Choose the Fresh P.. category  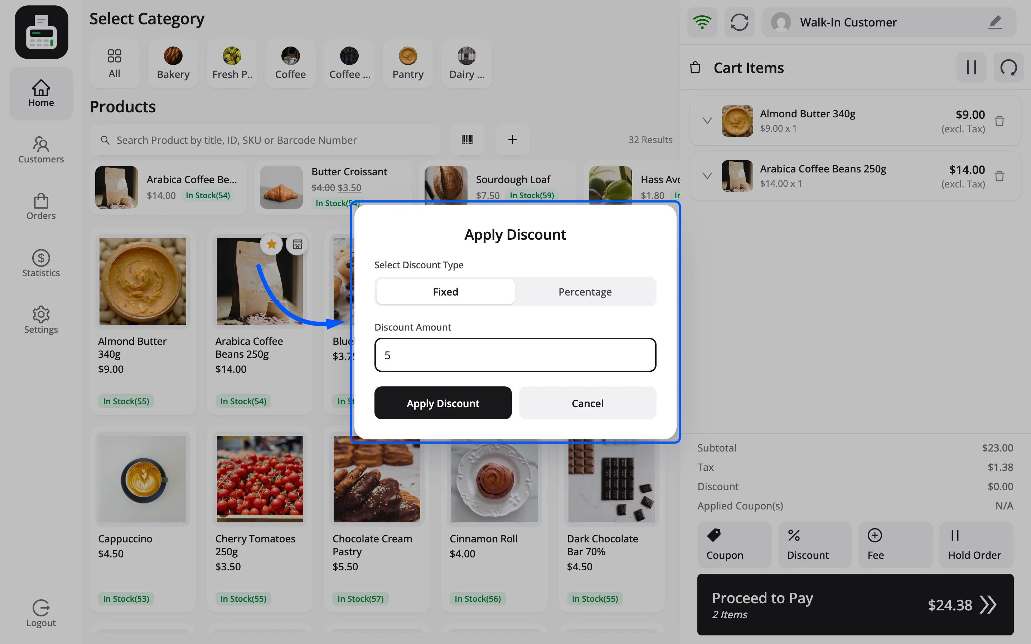(232, 64)
